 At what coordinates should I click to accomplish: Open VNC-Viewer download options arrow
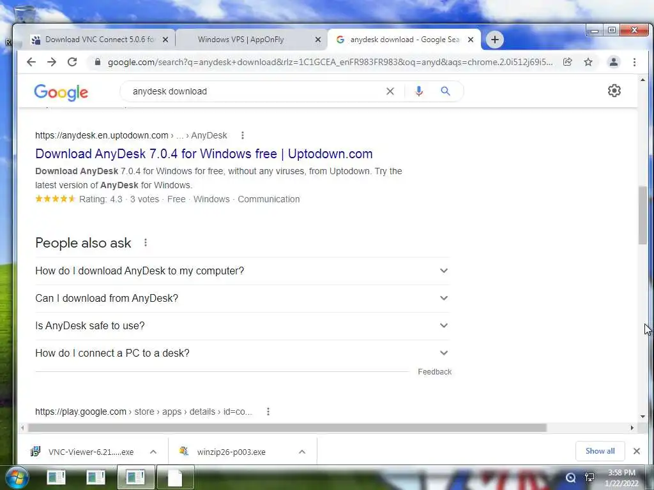tap(153, 452)
